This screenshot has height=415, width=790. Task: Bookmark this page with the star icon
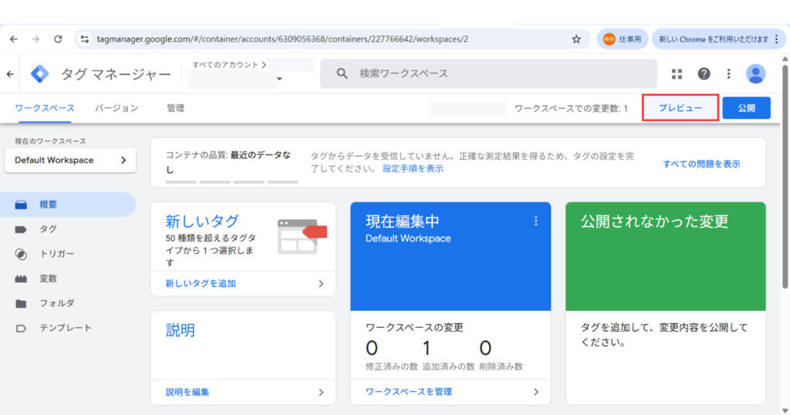click(576, 39)
